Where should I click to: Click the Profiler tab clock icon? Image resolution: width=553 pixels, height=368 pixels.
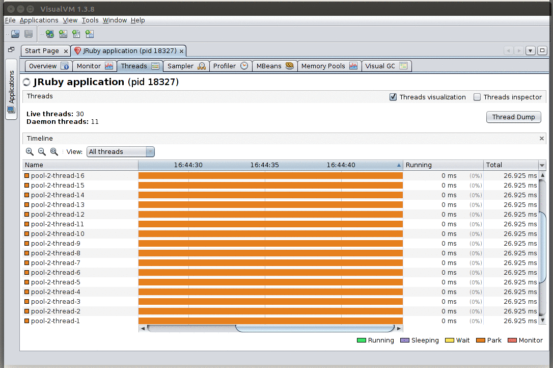pos(244,66)
